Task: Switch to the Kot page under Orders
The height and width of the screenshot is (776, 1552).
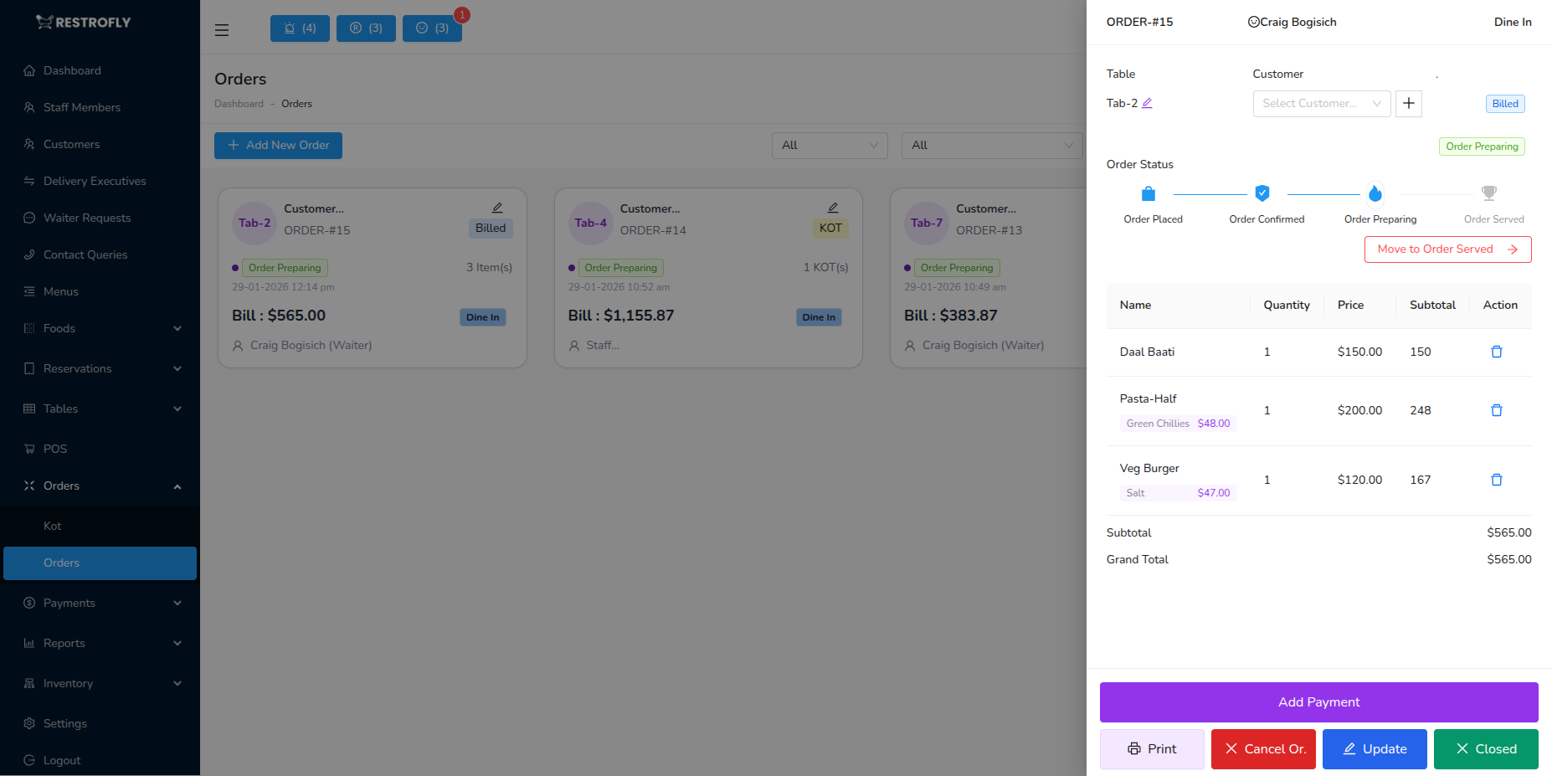Action: (x=52, y=526)
